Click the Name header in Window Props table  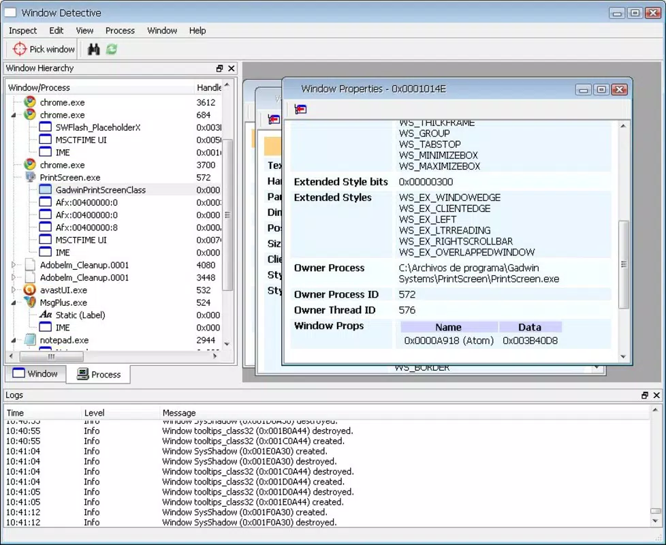coord(449,327)
